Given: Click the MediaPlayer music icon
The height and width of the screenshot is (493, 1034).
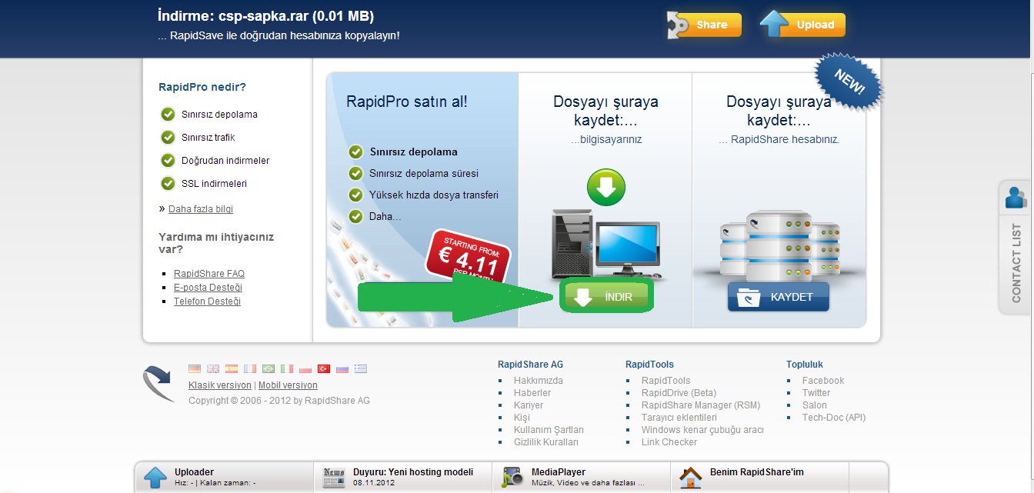Looking at the screenshot, I should pos(513,478).
